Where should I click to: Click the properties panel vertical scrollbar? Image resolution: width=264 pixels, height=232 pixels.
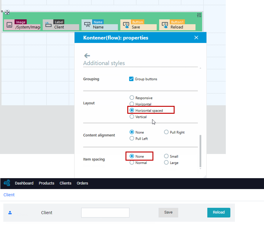tap(200, 151)
